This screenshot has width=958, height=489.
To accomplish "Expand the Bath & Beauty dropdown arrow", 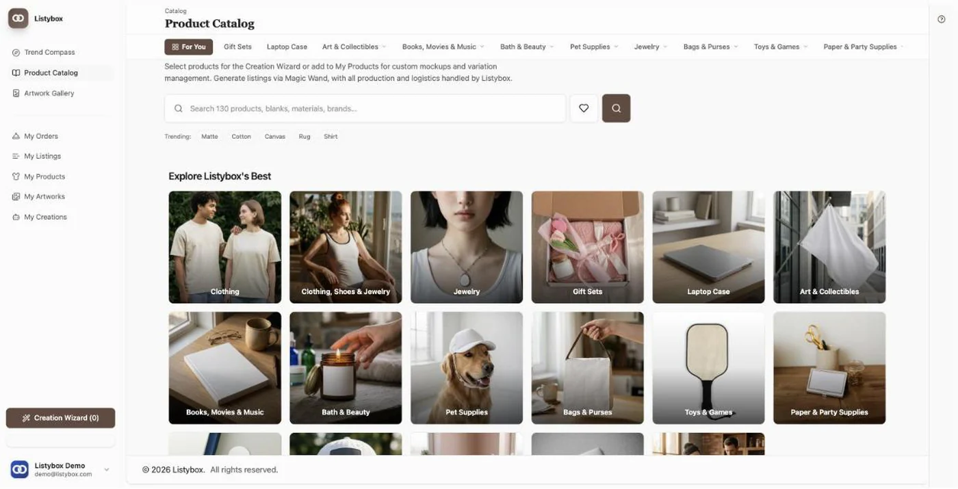I will tap(552, 47).
